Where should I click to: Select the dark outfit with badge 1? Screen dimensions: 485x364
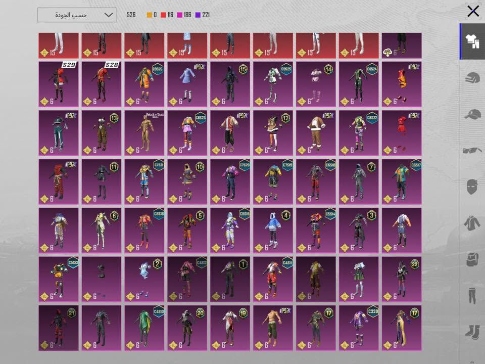[x=230, y=279]
